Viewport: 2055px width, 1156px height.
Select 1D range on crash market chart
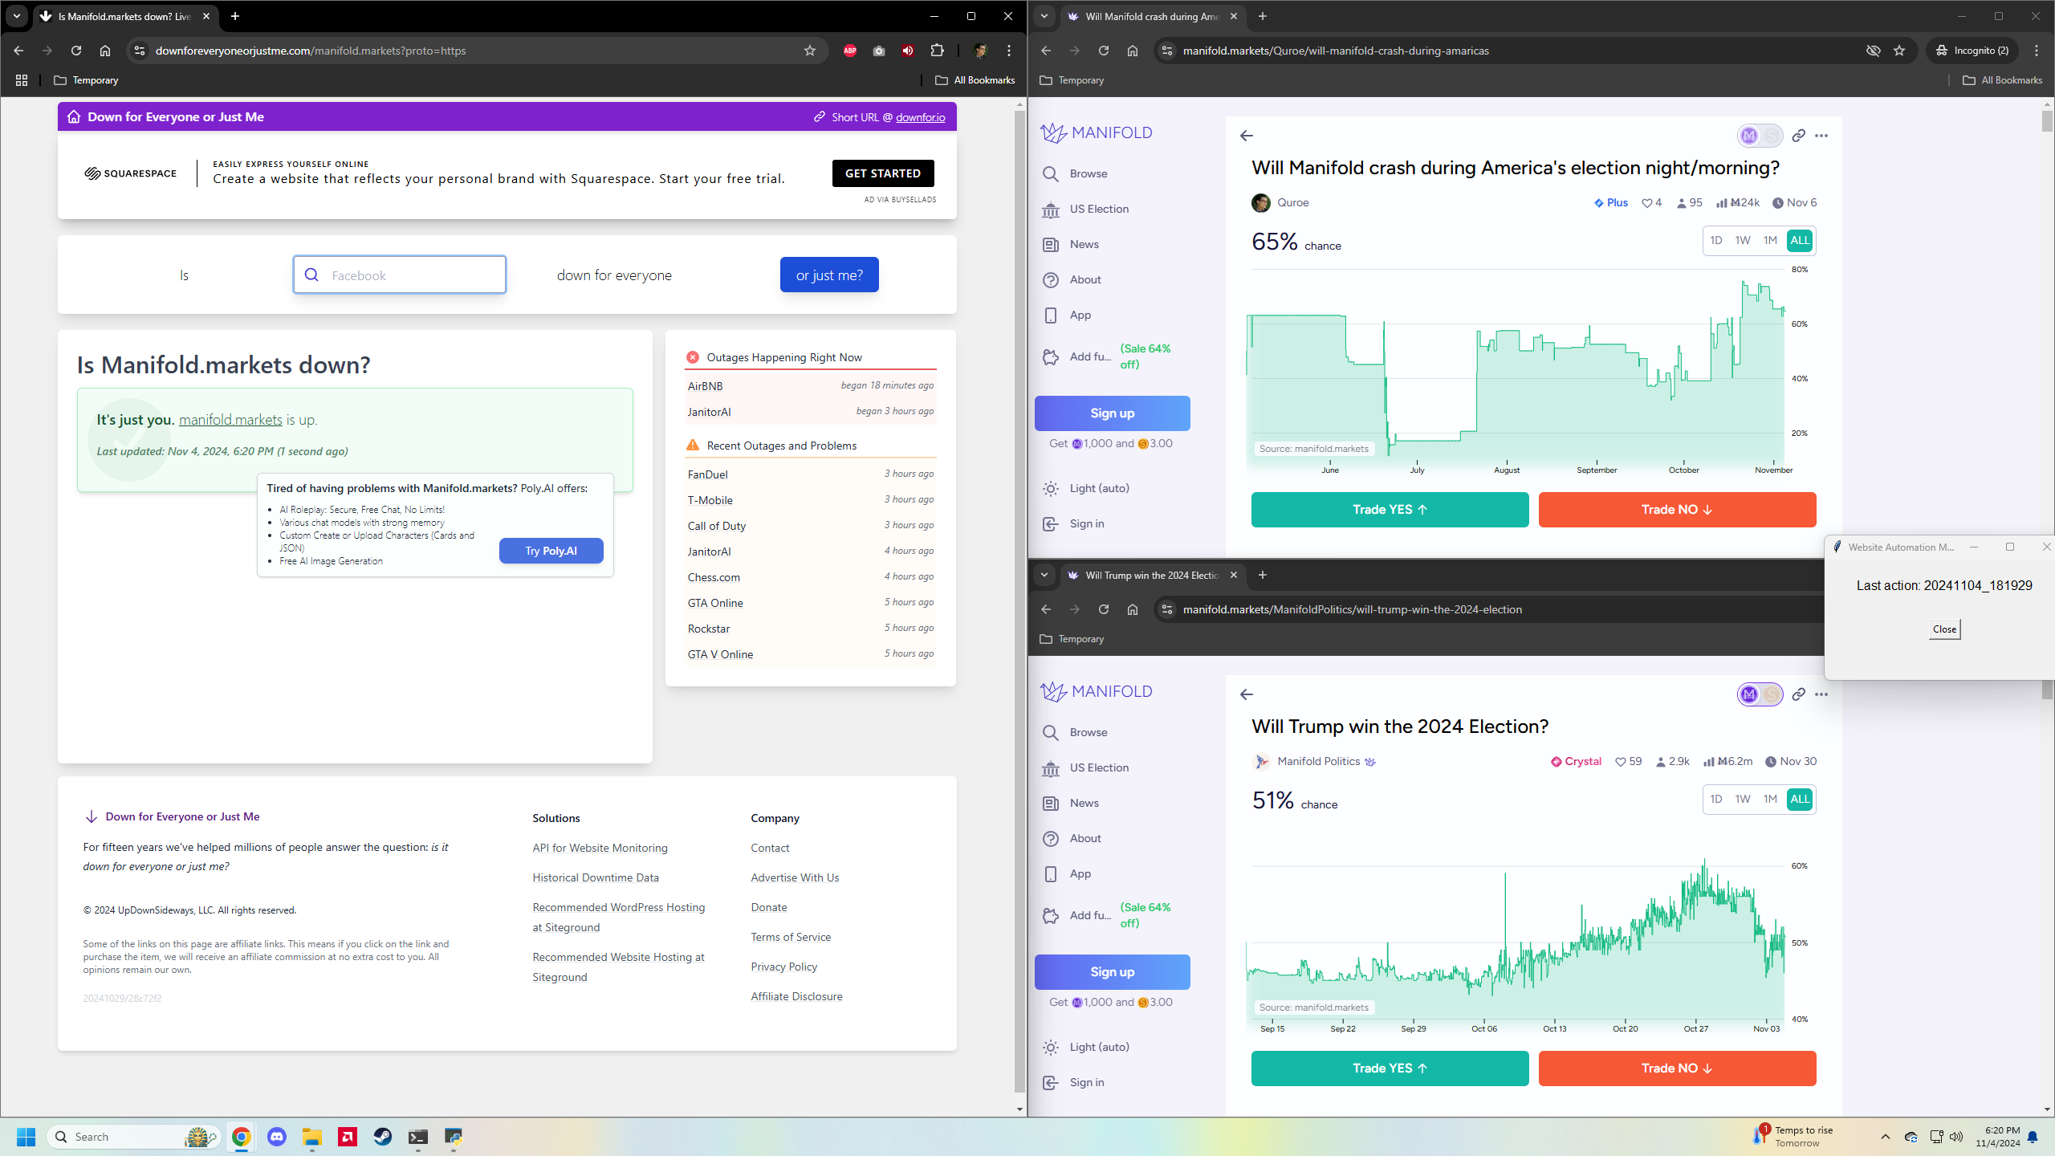pos(1716,240)
